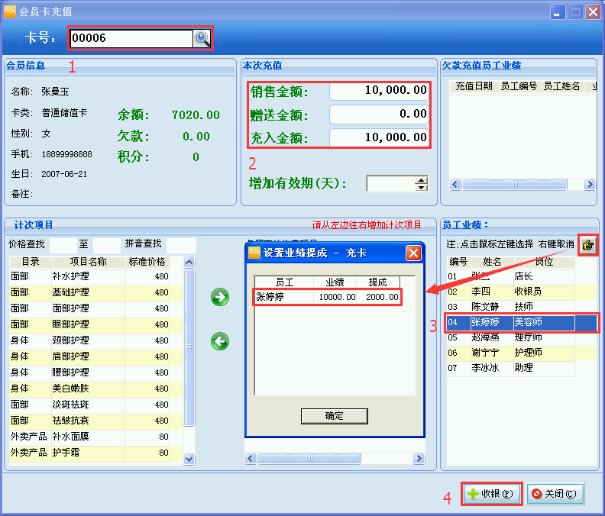Click the project list vertical scrollbar thumb
The width and height of the screenshot is (605, 516).
tap(189, 347)
